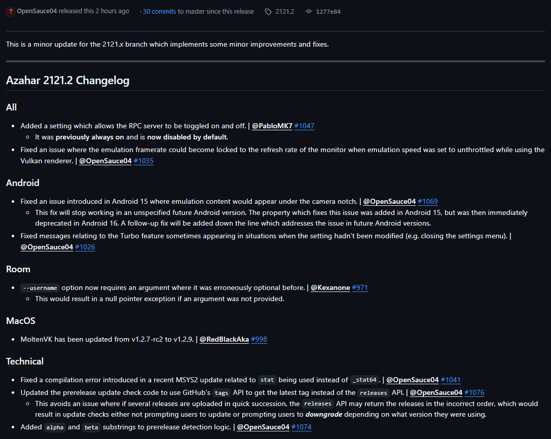551x439 pixels.
Task: Open pull request #1035
Action: click(x=144, y=161)
